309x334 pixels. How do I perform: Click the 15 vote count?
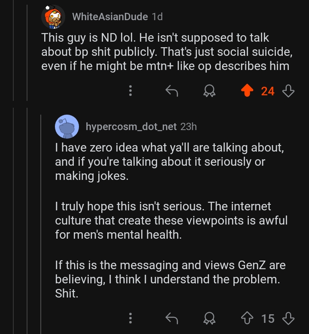(268, 319)
